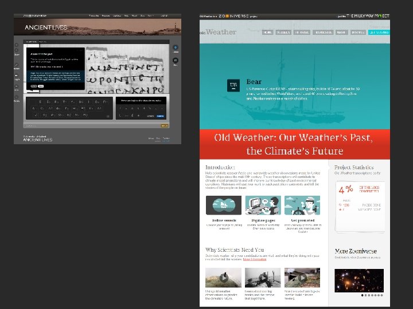Click the grey pill button in the black popup
The height and width of the screenshot is (309, 413).
(x=34, y=86)
